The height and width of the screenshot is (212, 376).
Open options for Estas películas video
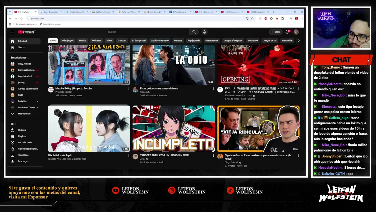[x=214, y=89]
